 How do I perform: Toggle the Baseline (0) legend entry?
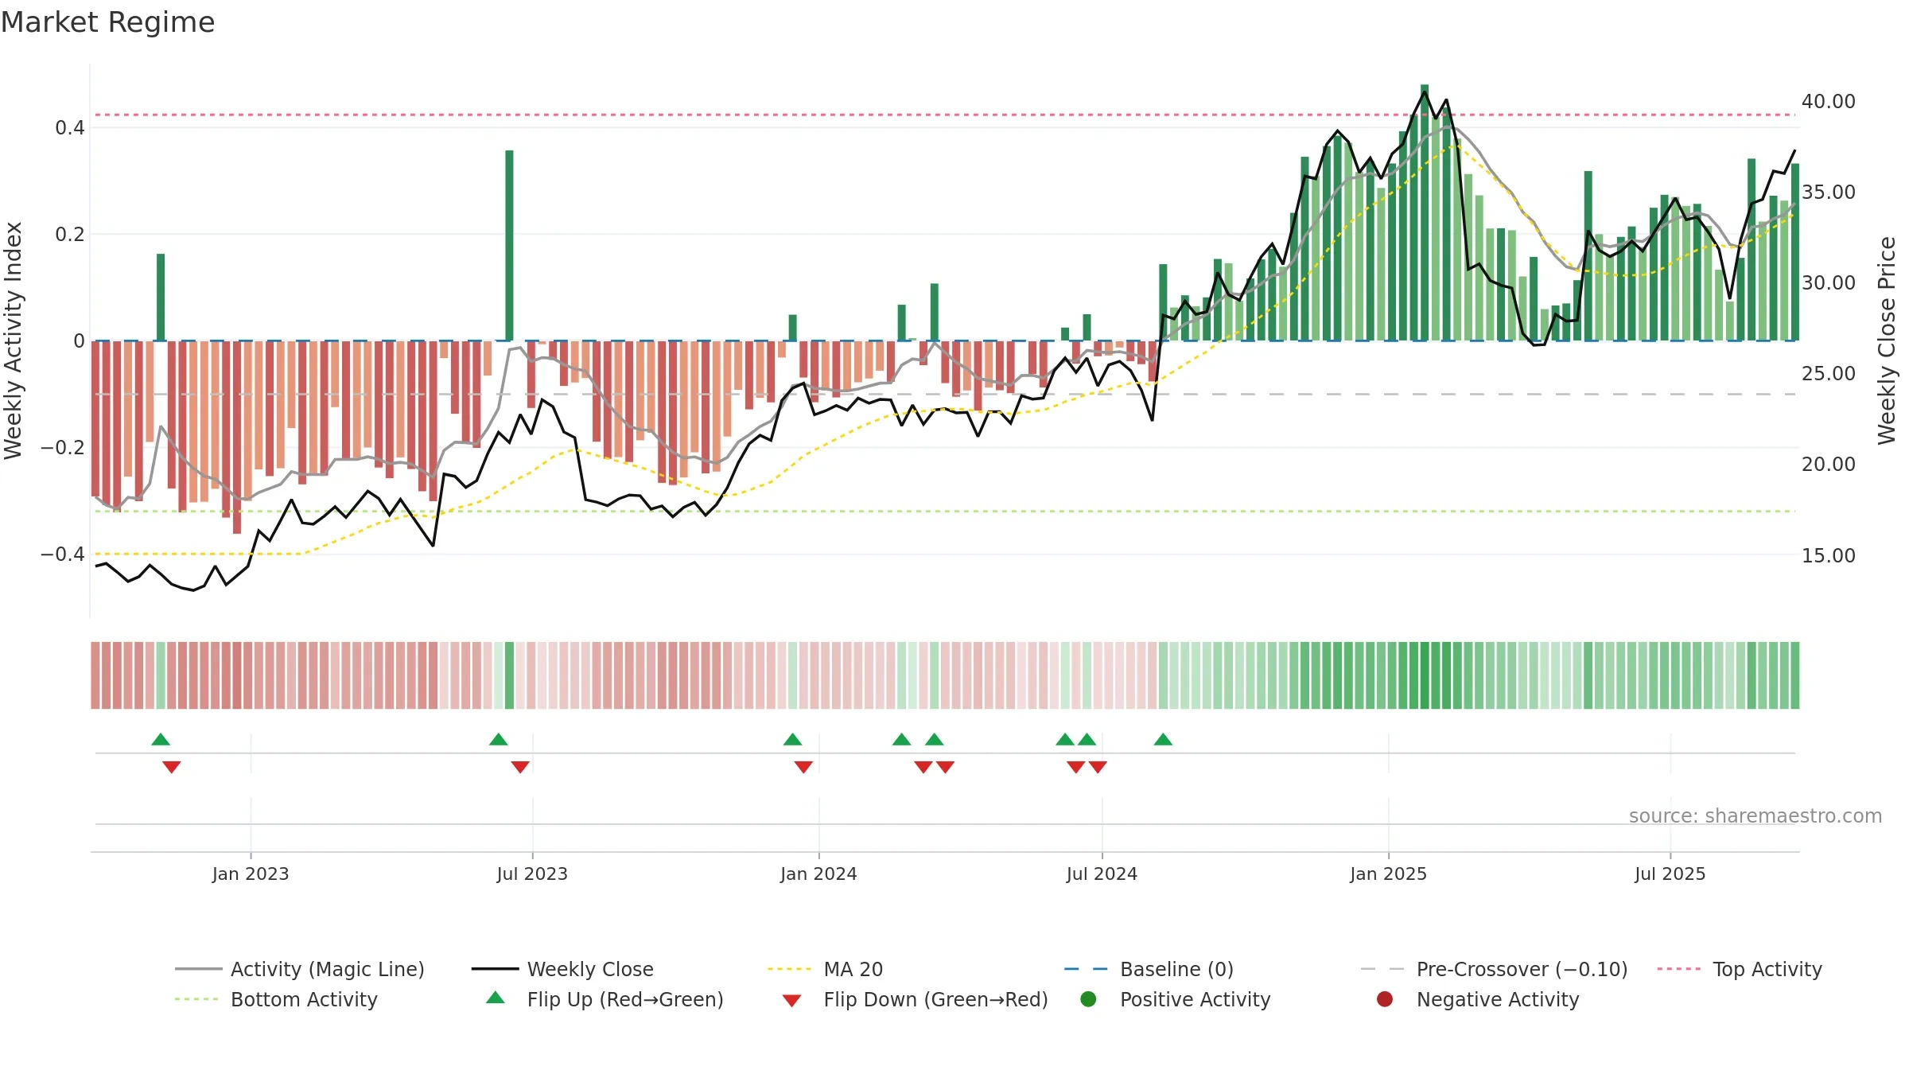pyautogui.click(x=1149, y=969)
